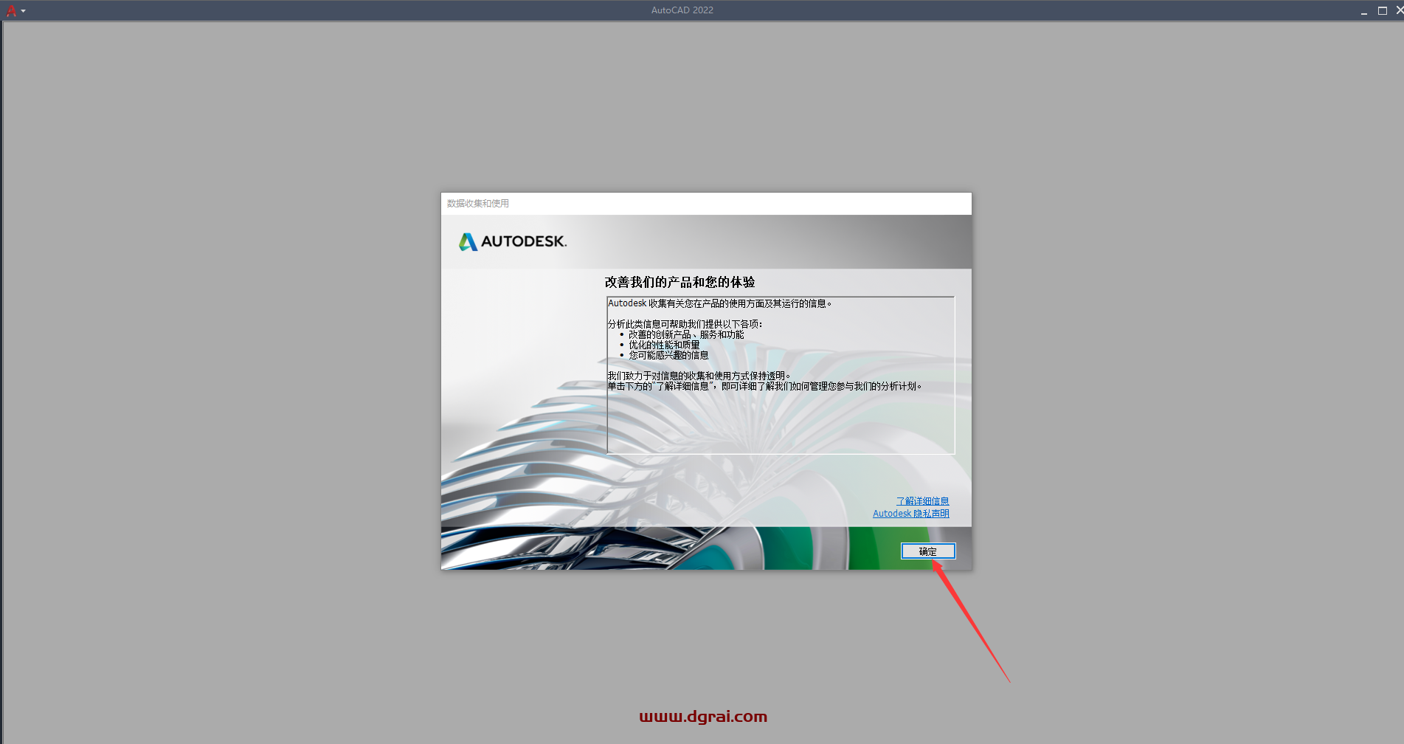Click the Autodesk logo in the dialog
The width and height of the screenshot is (1404, 744).
[513, 241]
